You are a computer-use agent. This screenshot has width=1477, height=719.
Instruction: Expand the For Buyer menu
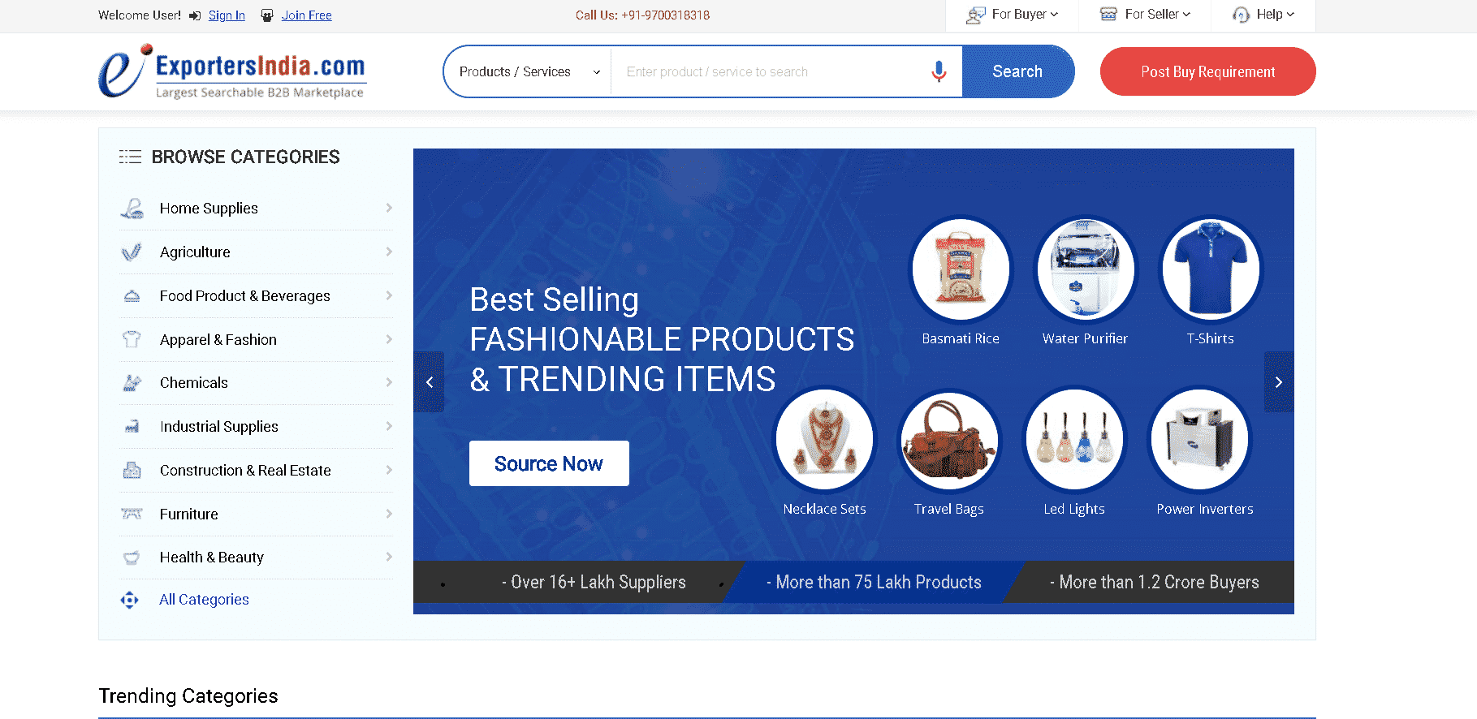1013,15
